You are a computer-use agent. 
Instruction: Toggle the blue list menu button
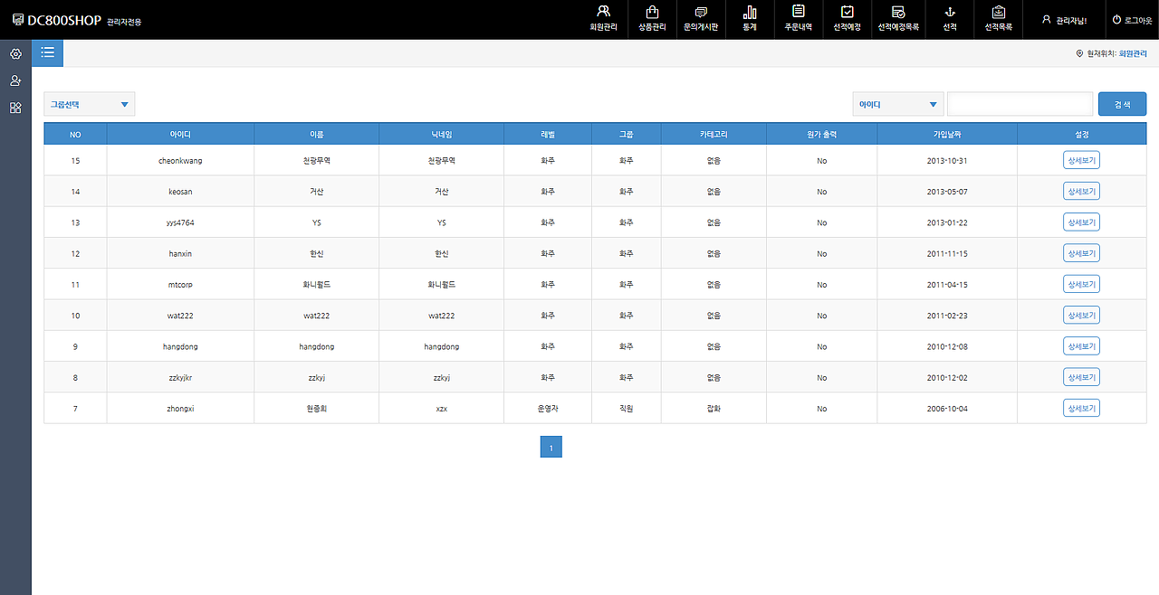pos(47,53)
